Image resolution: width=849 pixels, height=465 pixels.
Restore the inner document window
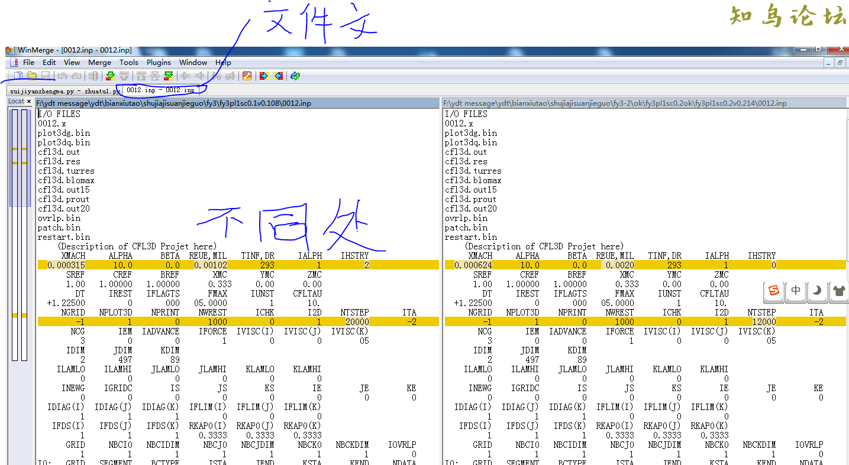(x=840, y=63)
